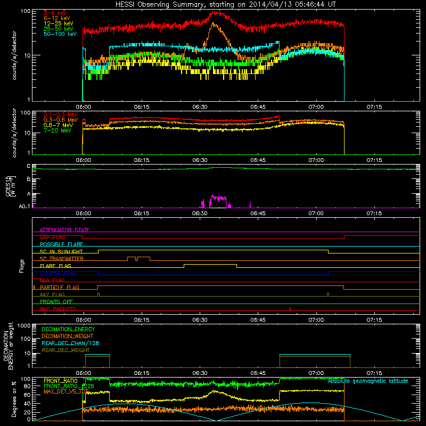Click the GOES15 axis label
This screenshot has width=426, height=426.
click(x=11, y=186)
